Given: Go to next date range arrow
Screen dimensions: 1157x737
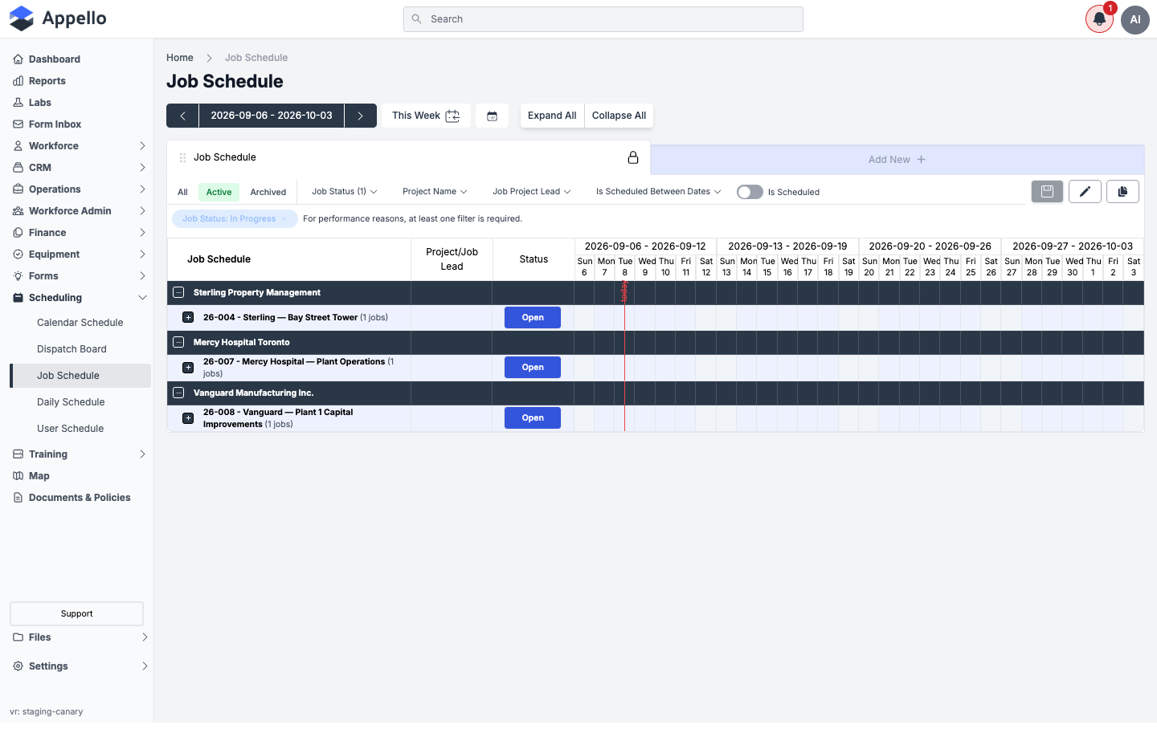Looking at the screenshot, I should pyautogui.click(x=361, y=116).
